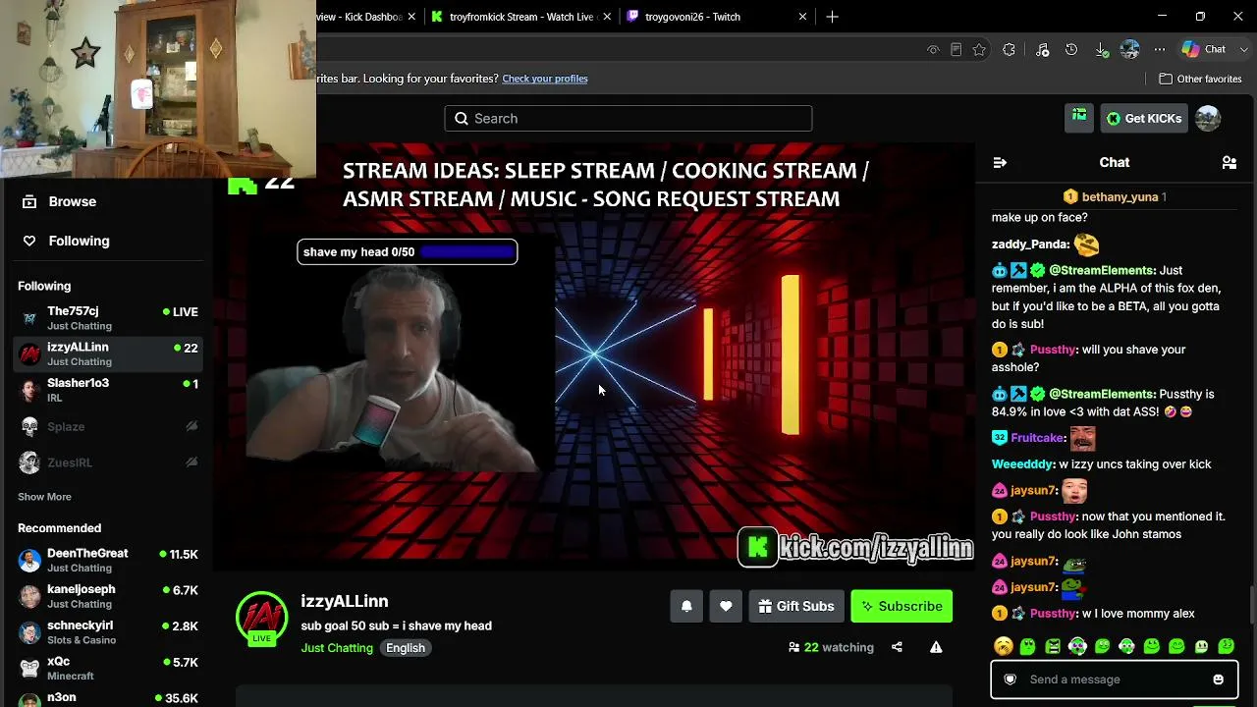Share the stream via share icon
Screen dimensions: 1257x707
point(897,647)
